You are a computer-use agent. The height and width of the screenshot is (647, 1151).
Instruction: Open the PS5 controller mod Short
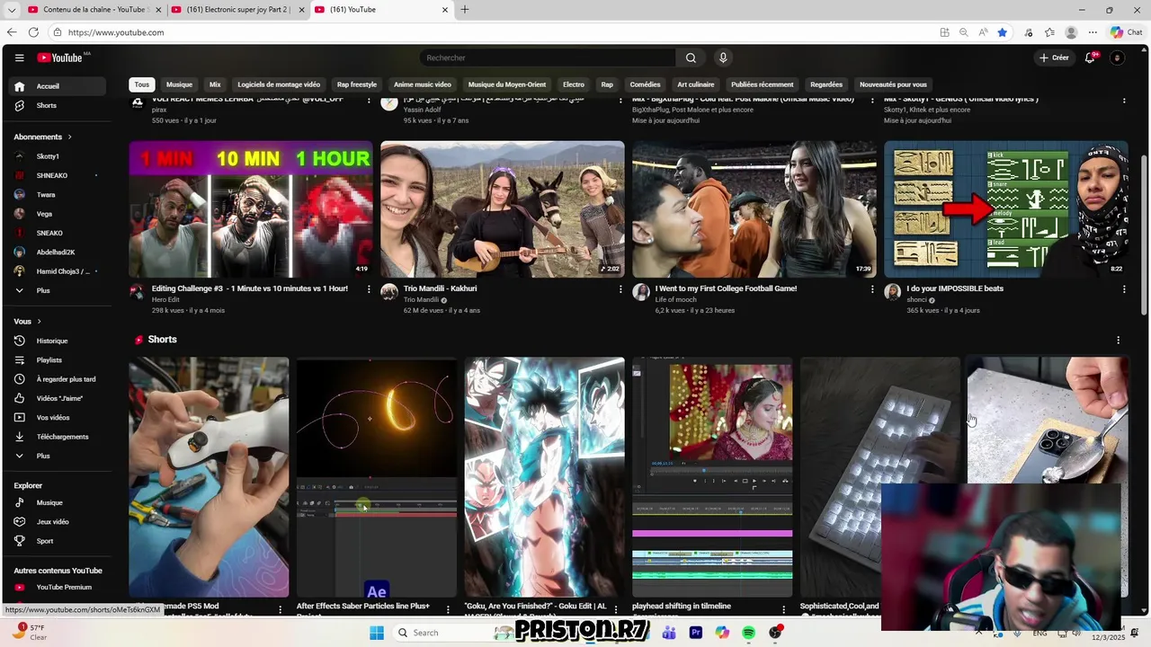click(209, 477)
